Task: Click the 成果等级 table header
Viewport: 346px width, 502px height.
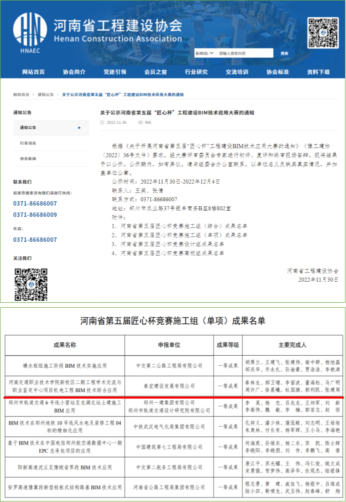Action: click(x=228, y=345)
